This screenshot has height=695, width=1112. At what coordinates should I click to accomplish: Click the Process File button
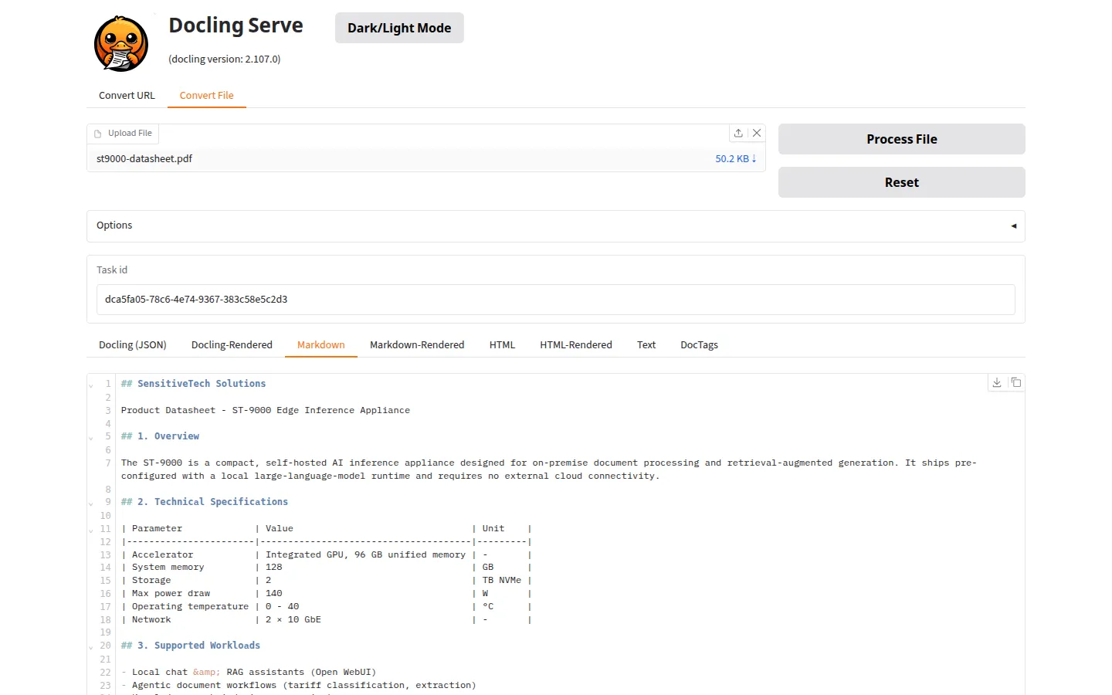902,139
